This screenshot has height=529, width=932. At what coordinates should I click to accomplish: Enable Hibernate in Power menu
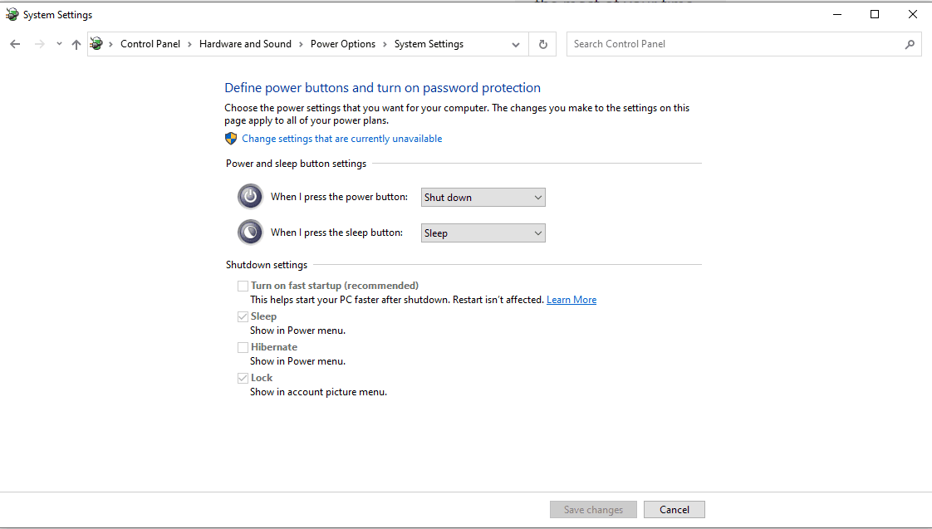243,347
